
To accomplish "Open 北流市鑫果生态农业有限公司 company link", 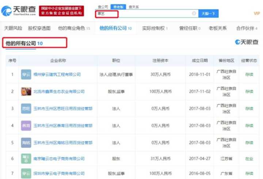I will coord(59,92).
